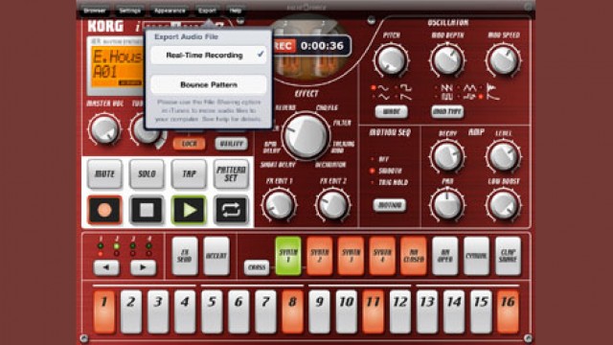
Task: Click the oscillator Pitch knob
Action: [x=391, y=60]
